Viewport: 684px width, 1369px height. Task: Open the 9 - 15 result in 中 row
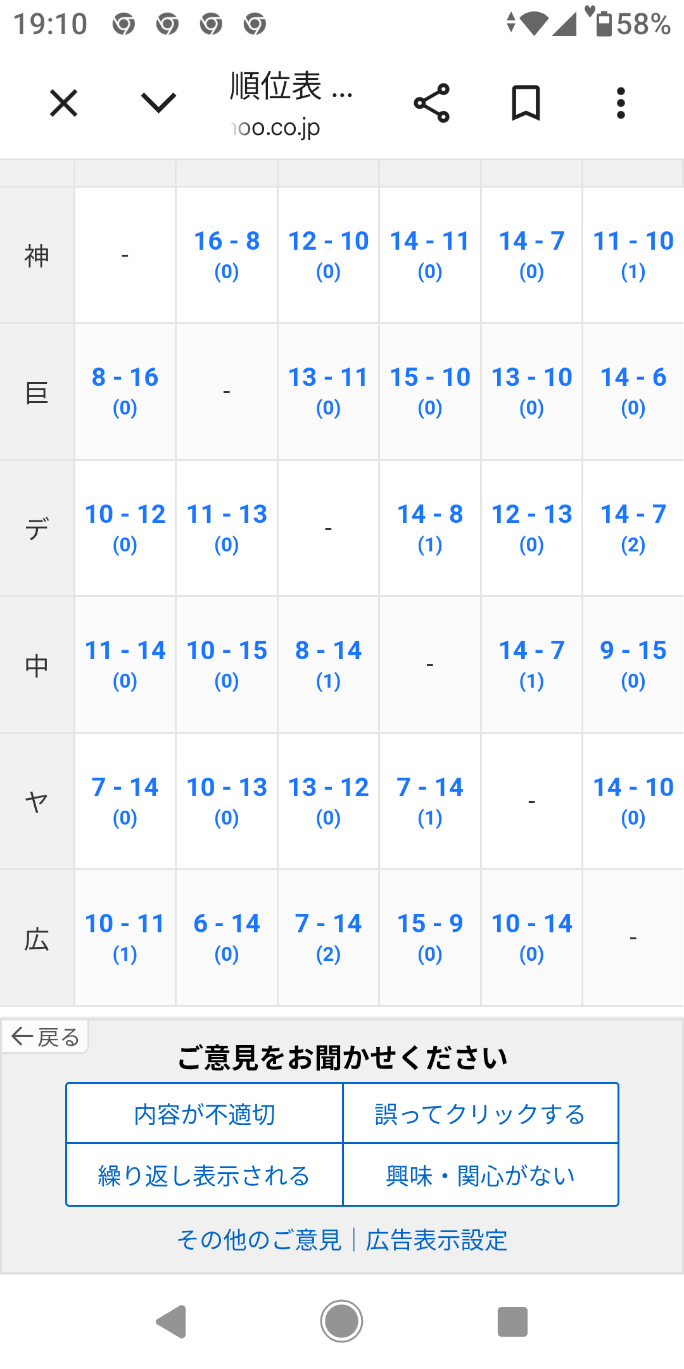tap(633, 664)
